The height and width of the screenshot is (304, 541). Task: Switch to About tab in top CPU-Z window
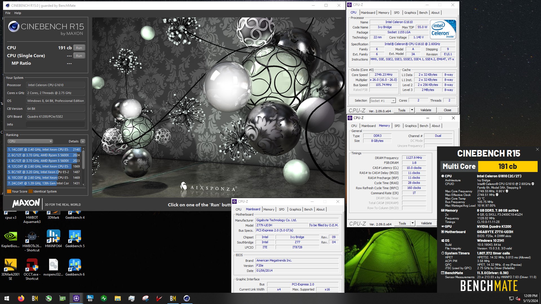435,13
